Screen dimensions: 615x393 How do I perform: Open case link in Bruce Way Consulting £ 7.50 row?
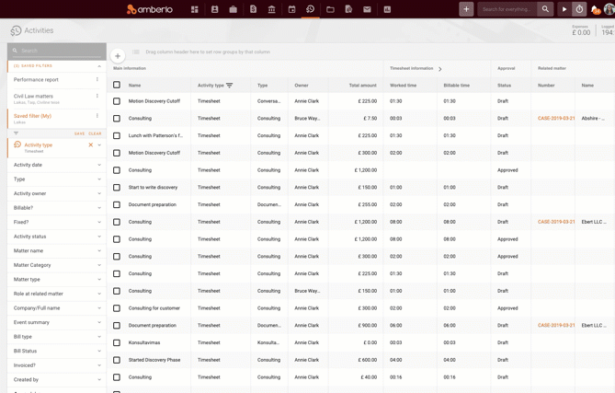[556, 118]
